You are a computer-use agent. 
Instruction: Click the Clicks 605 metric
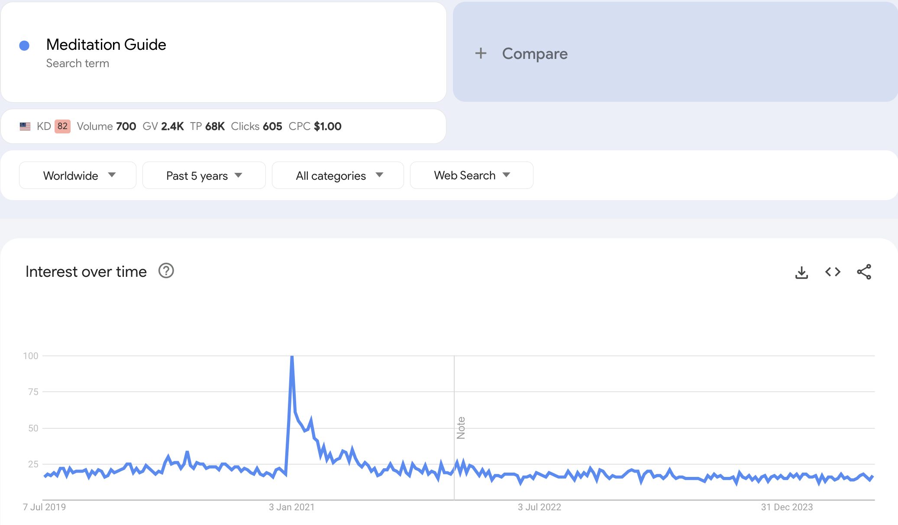[x=256, y=126]
